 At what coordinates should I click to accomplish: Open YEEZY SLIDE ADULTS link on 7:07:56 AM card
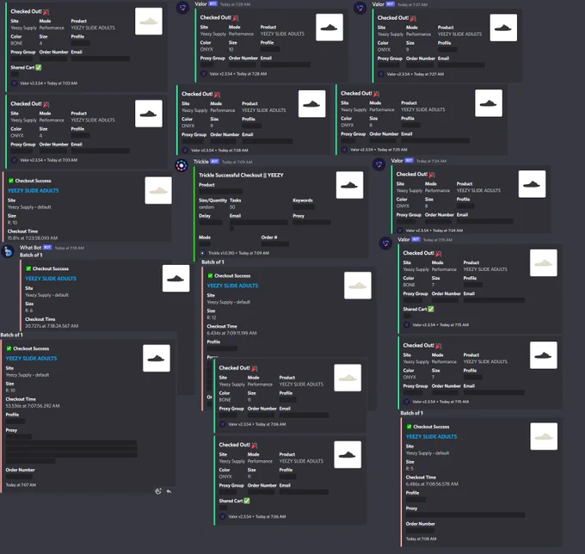(31, 358)
